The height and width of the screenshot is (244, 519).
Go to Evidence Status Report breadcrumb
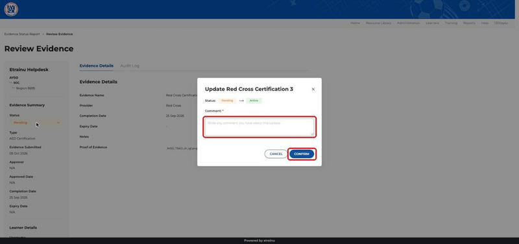pos(22,34)
